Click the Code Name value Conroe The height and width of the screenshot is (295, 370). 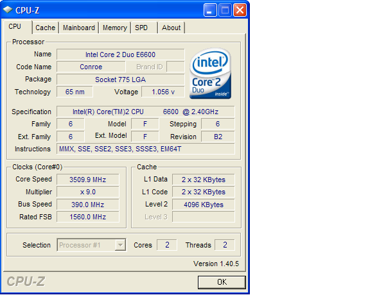91,67
